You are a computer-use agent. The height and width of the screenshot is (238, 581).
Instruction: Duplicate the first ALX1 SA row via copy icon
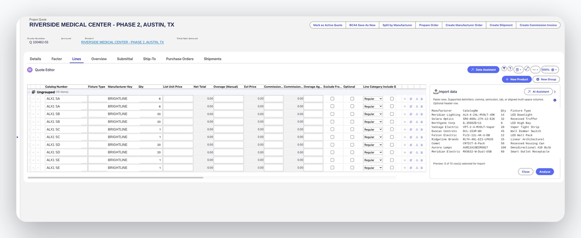point(411,99)
